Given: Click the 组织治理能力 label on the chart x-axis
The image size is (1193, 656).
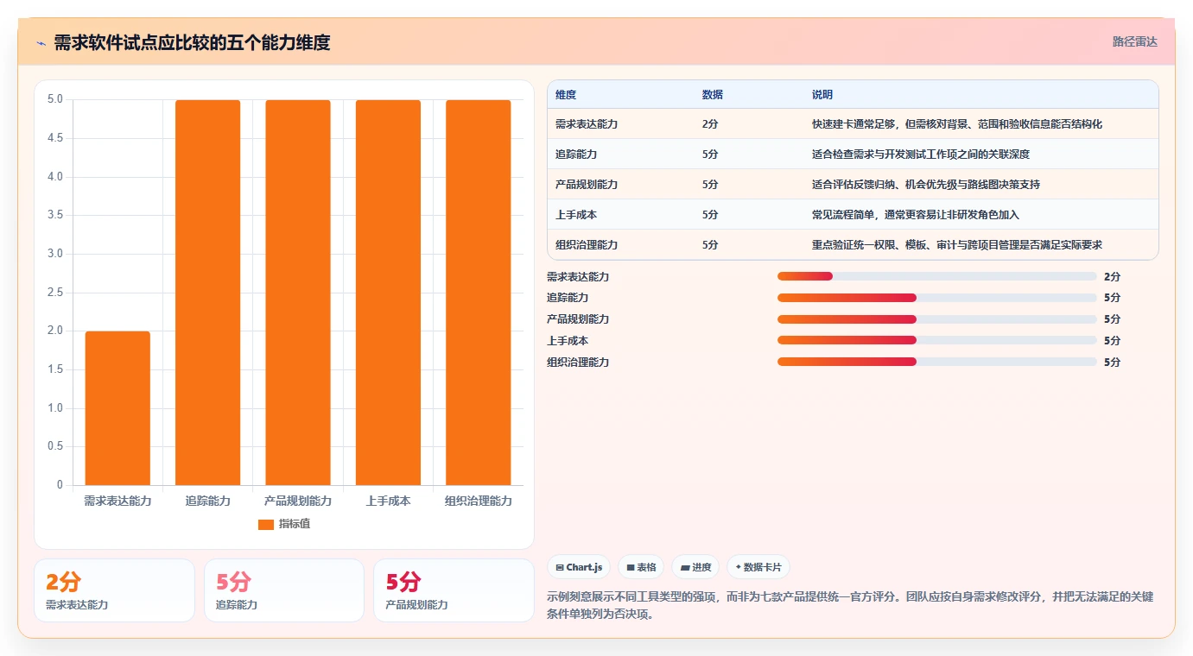Looking at the screenshot, I should pyautogui.click(x=479, y=501).
